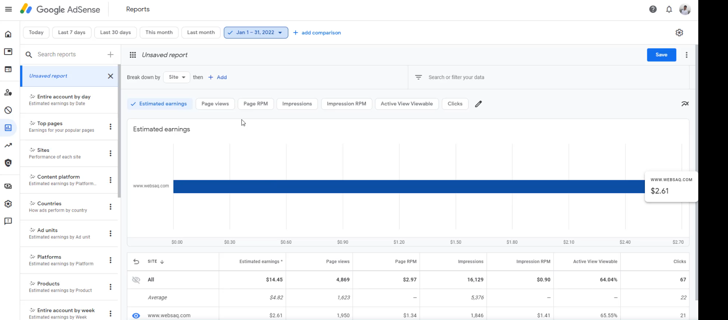Open Policy center sidebar icon
Viewport: 728px width, 320px height.
click(x=8, y=163)
